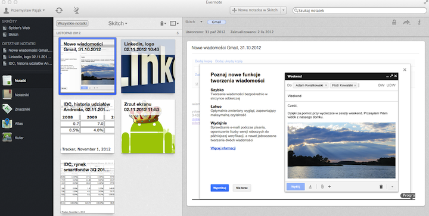429x216 pixels.
Task: Click the Nie teraz button
Action: point(242,188)
